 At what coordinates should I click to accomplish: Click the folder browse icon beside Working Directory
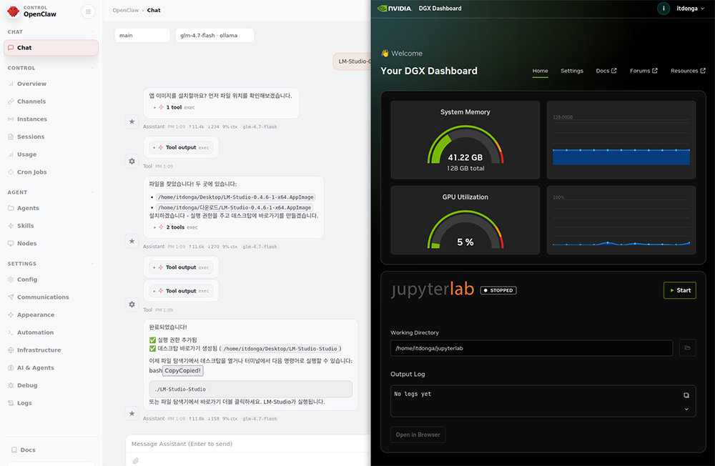click(687, 348)
